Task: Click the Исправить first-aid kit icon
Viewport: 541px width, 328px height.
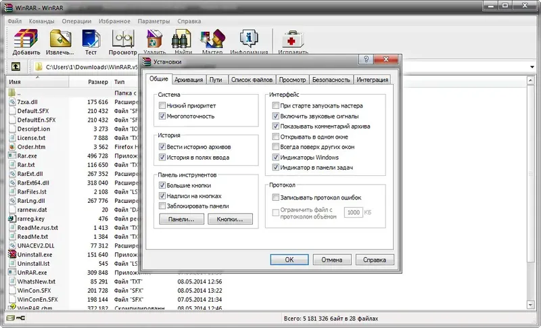Action: point(293,39)
